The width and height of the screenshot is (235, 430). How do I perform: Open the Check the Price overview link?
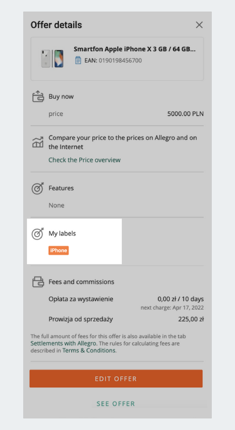(85, 160)
